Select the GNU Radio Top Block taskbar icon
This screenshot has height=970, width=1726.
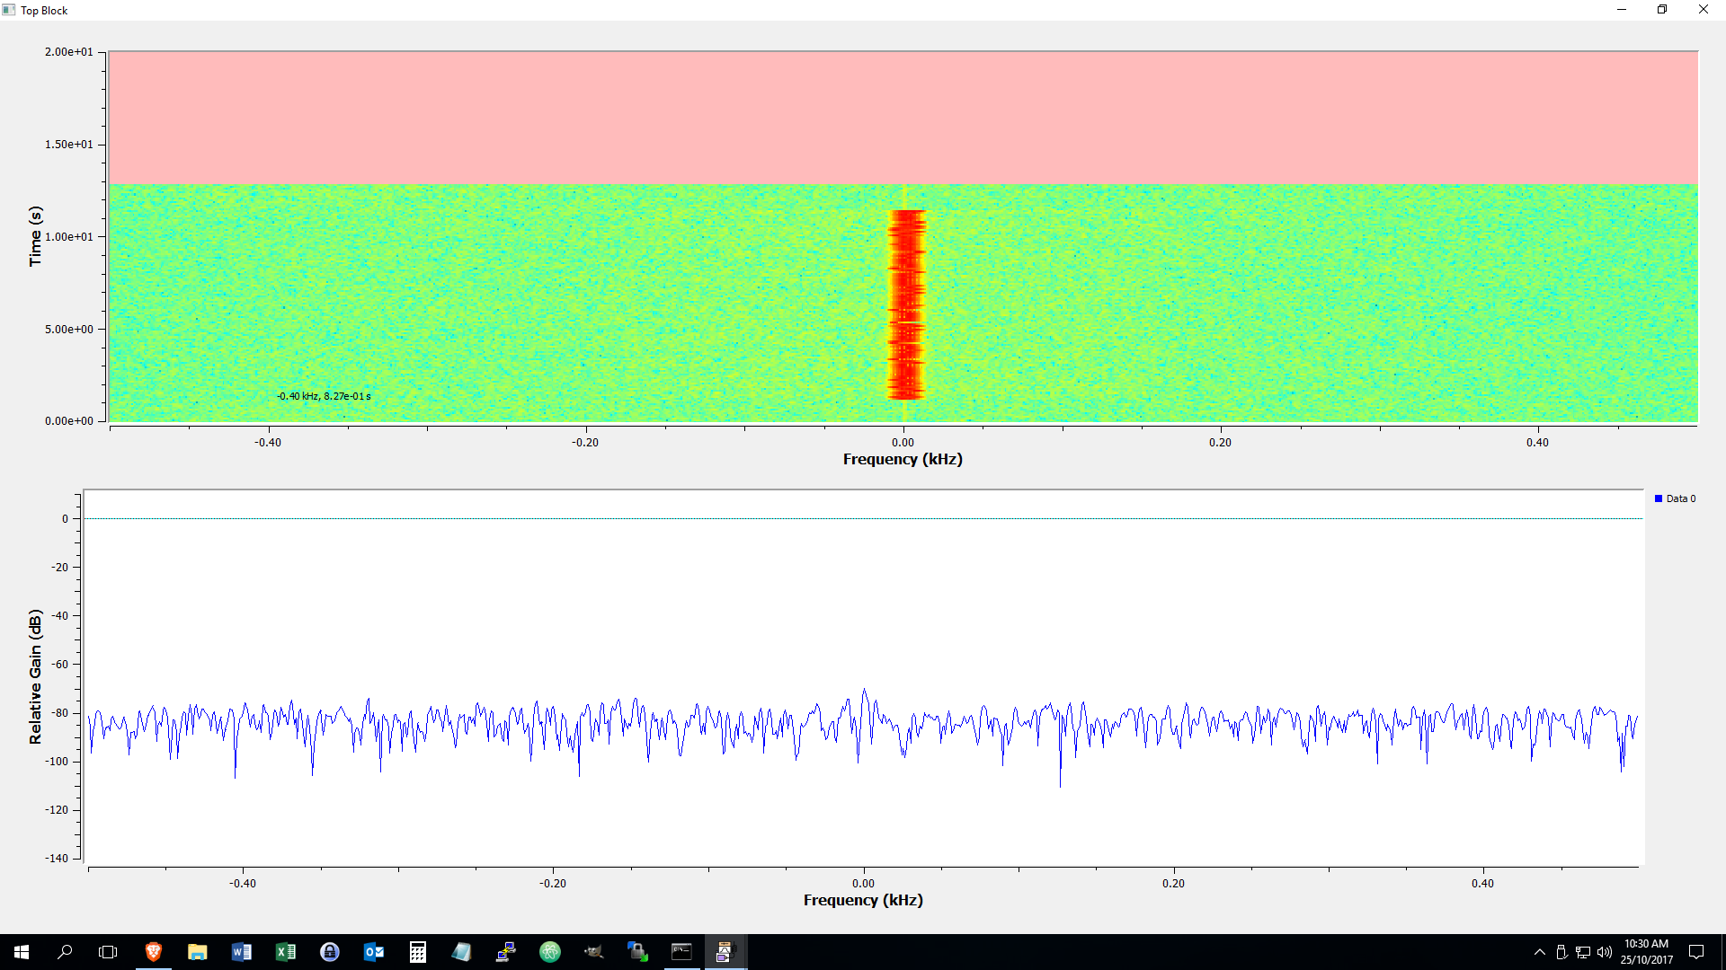(725, 952)
